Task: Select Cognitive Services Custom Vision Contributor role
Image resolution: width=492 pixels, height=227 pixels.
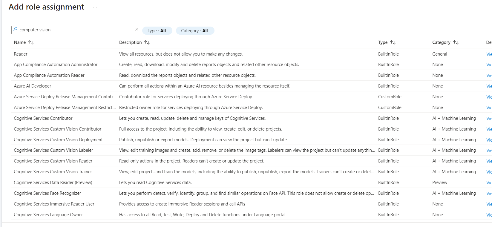Action: (252, 129)
